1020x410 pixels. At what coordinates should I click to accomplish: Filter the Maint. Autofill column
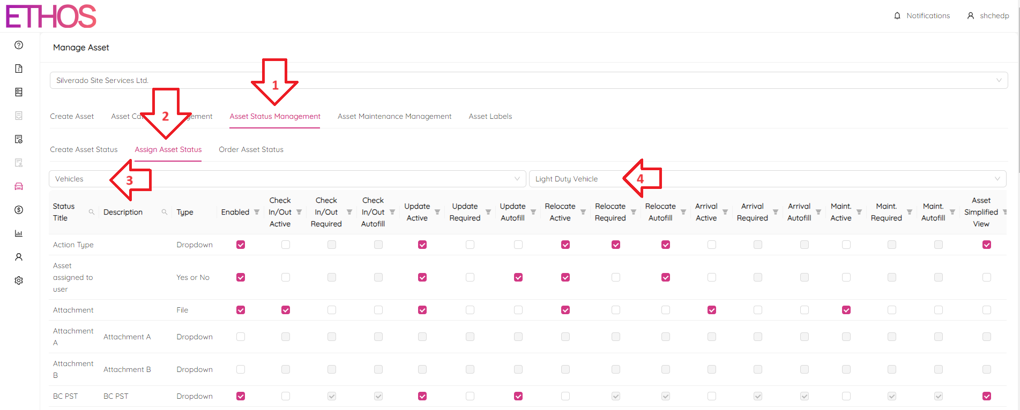point(952,212)
